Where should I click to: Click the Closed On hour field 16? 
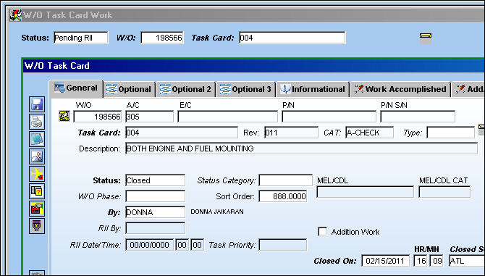point(421,261)
